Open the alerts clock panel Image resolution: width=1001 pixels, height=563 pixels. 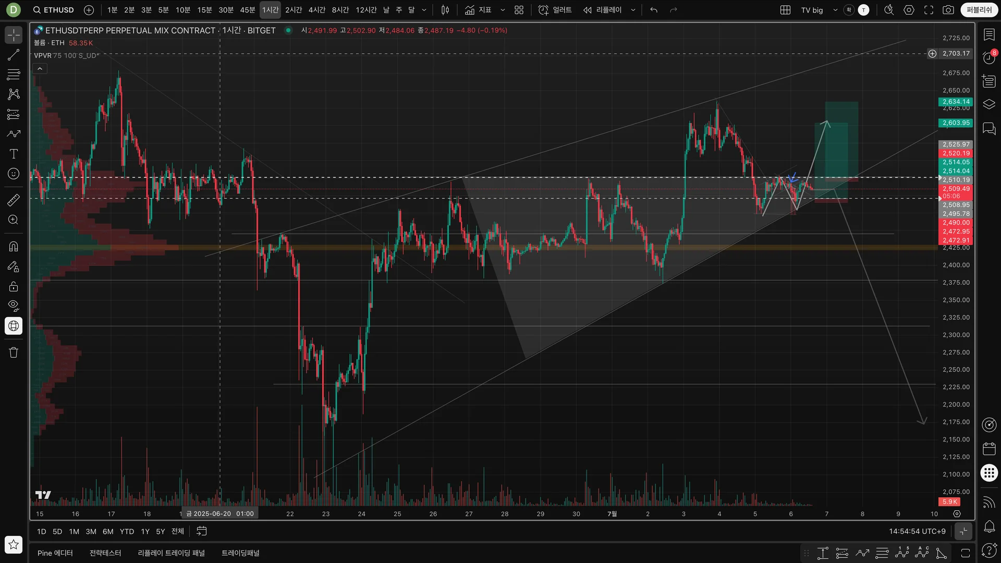pos(989,57)
